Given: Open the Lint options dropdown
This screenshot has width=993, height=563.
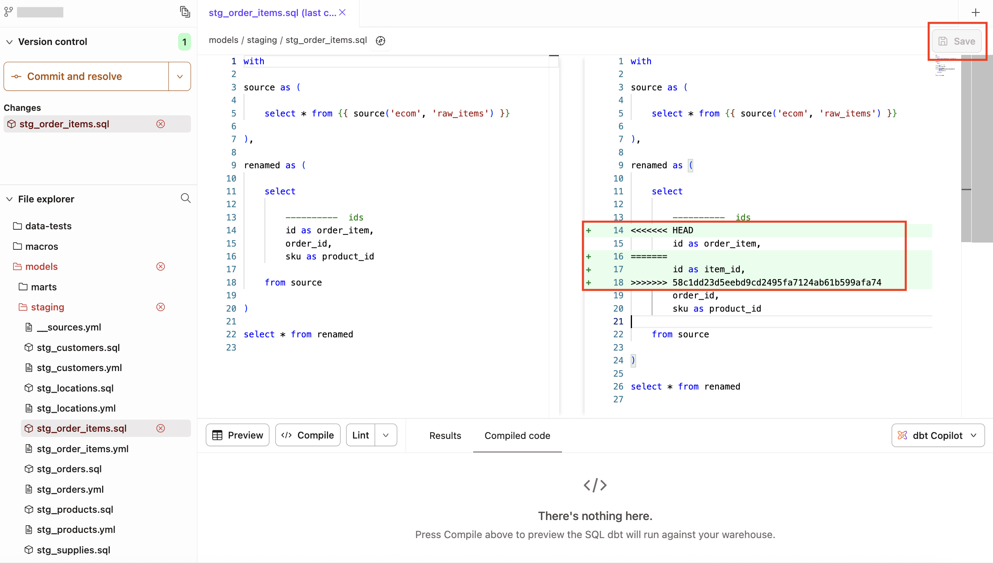Looking at the screenshot, I should click(385, 434).
